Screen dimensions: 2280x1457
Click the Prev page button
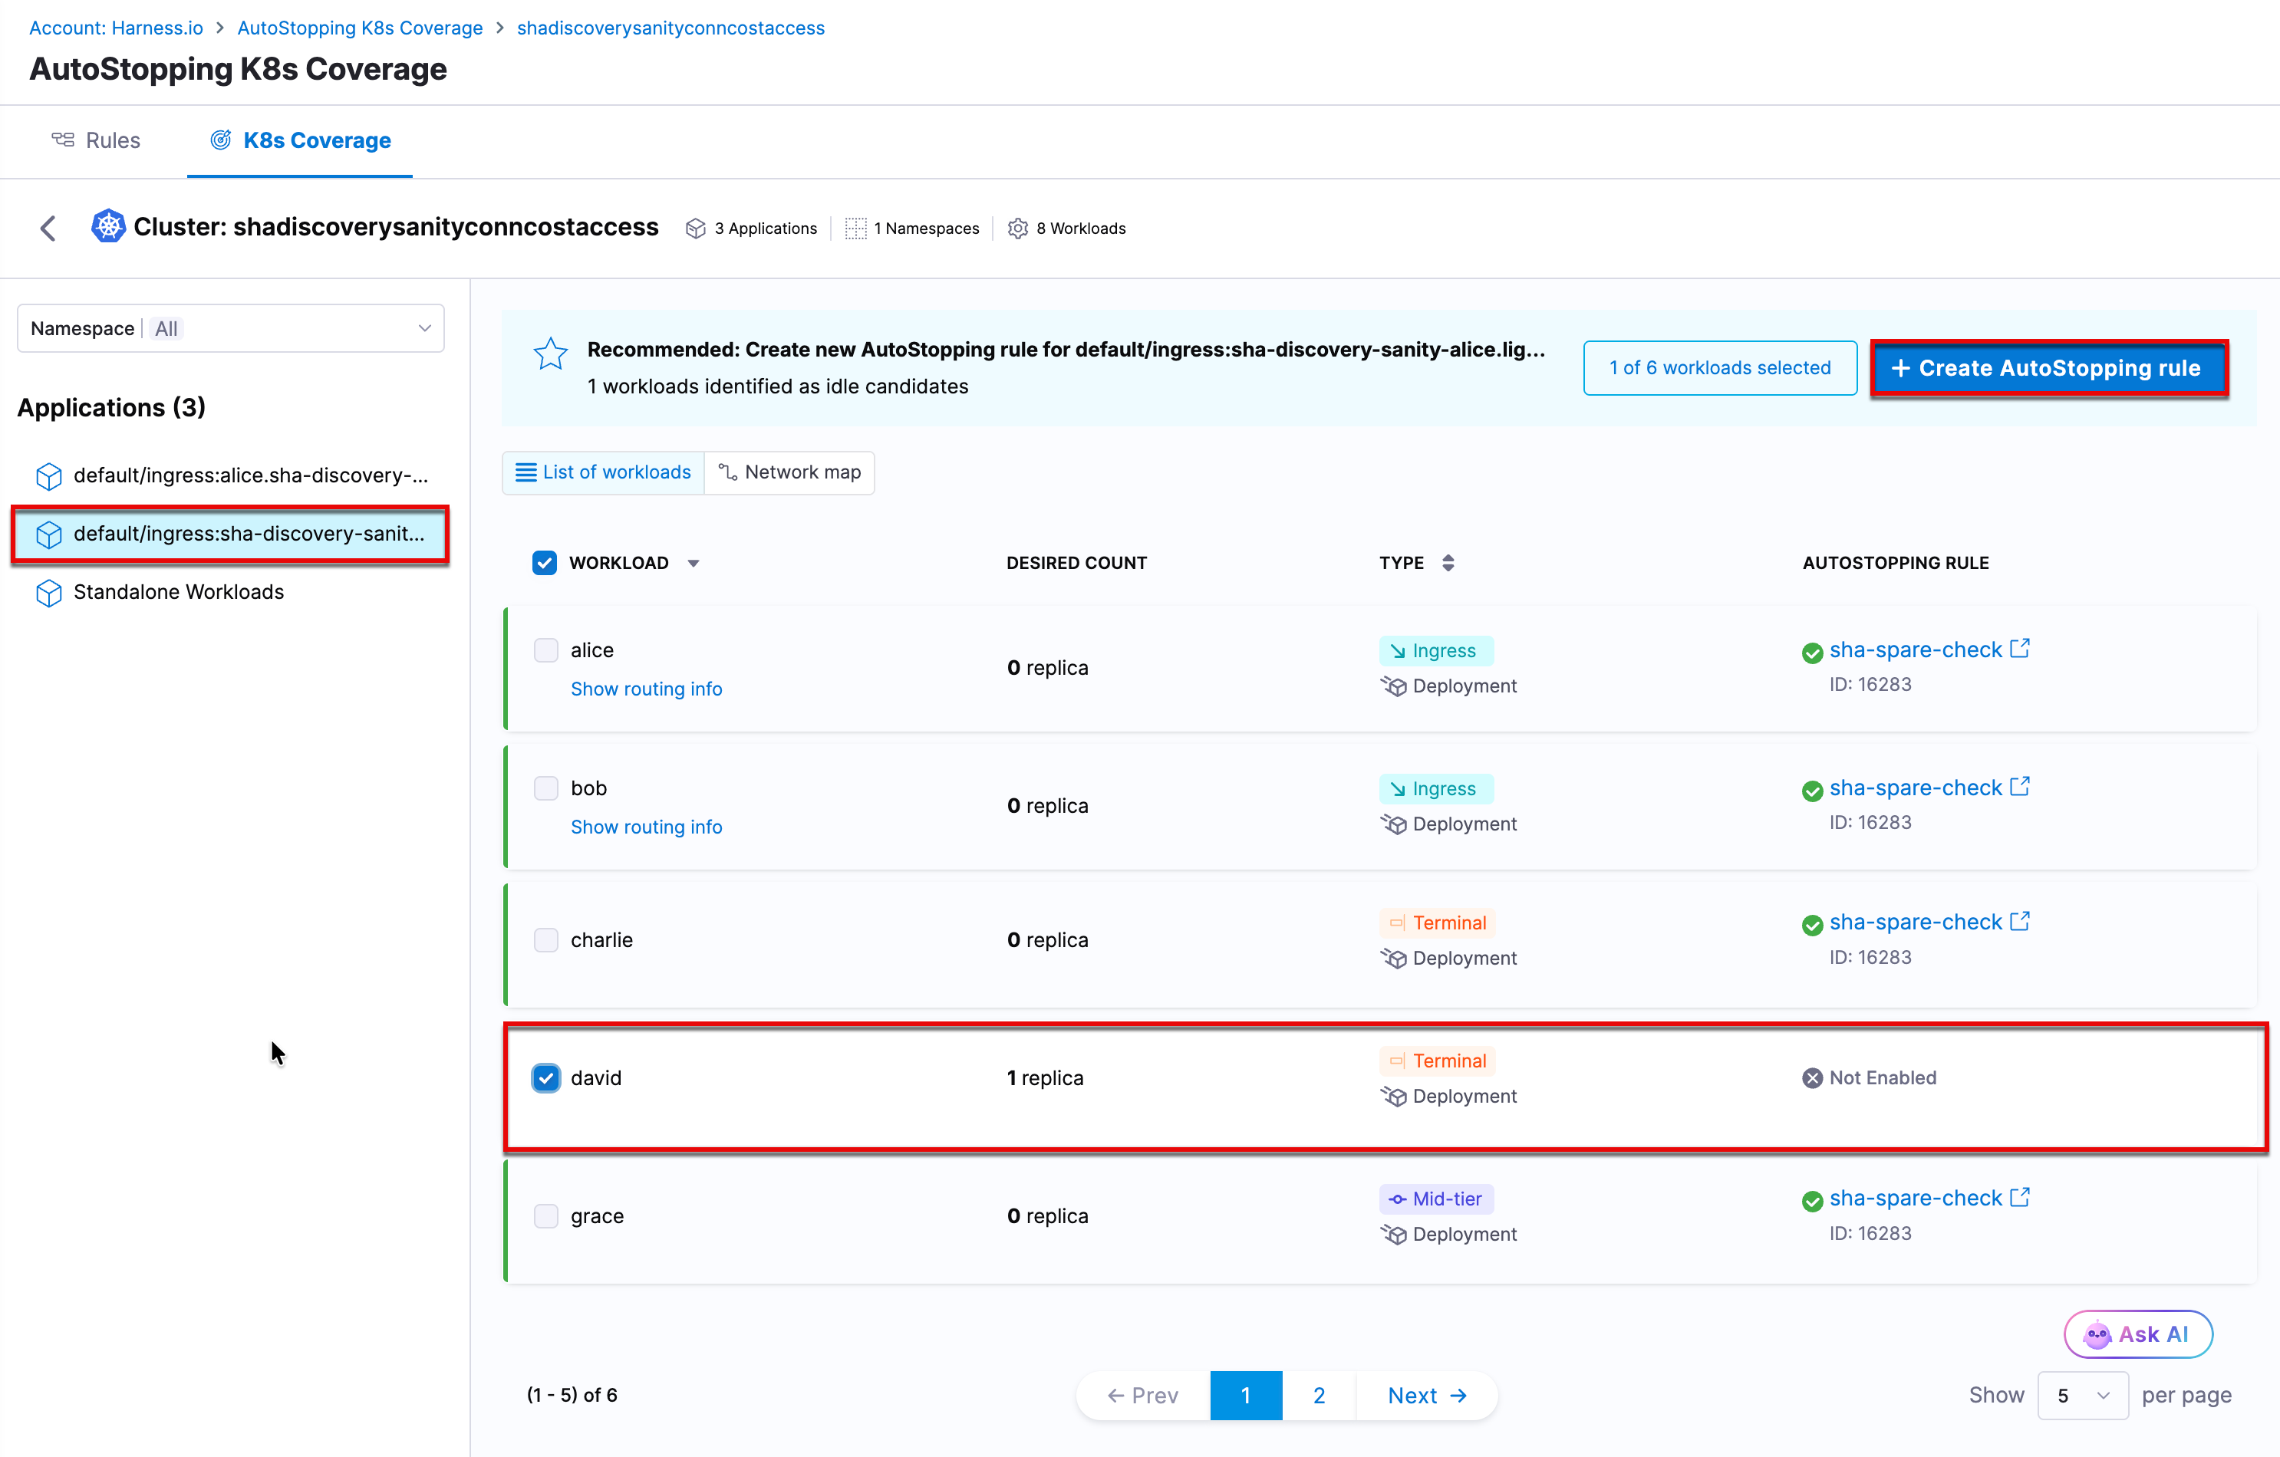pyautogui.click(x=1143, y=1396)
